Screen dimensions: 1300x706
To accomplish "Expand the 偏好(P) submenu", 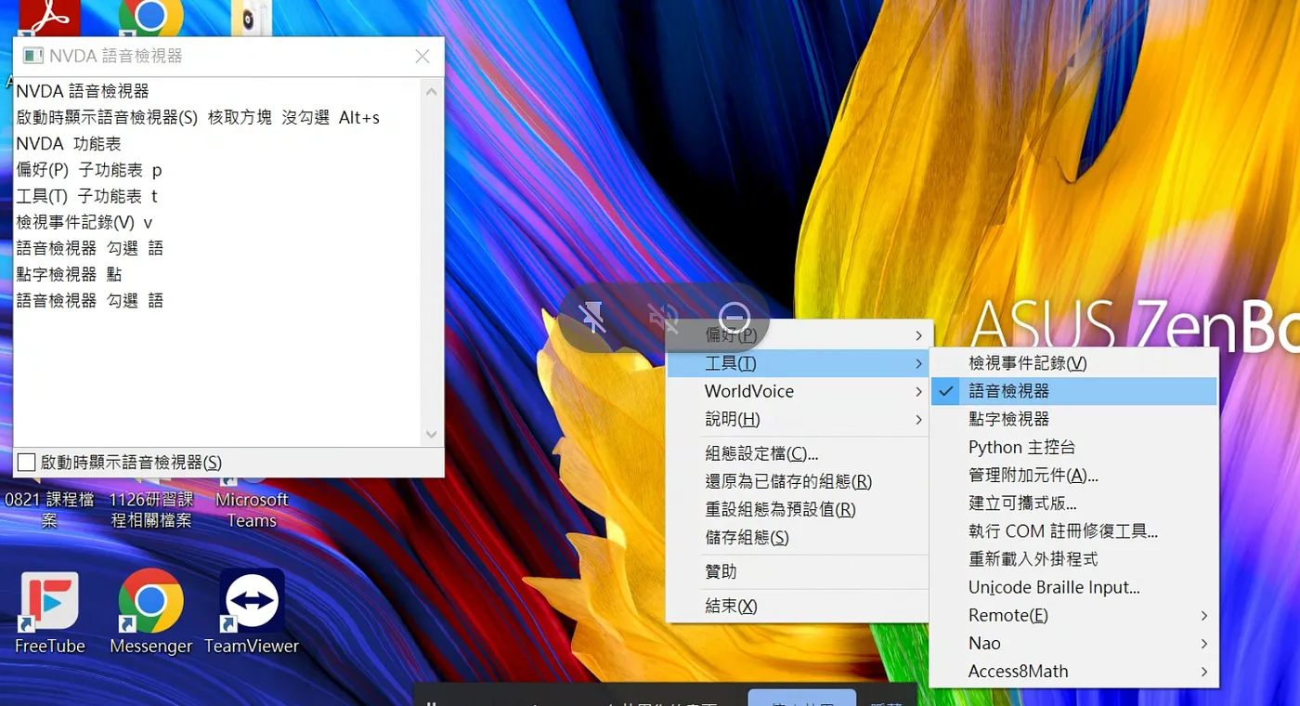I will 799,335.
